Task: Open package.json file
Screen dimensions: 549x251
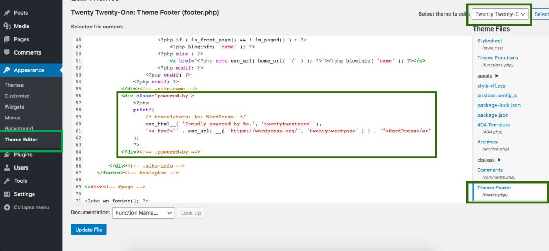Action: [x=493, y=115]
